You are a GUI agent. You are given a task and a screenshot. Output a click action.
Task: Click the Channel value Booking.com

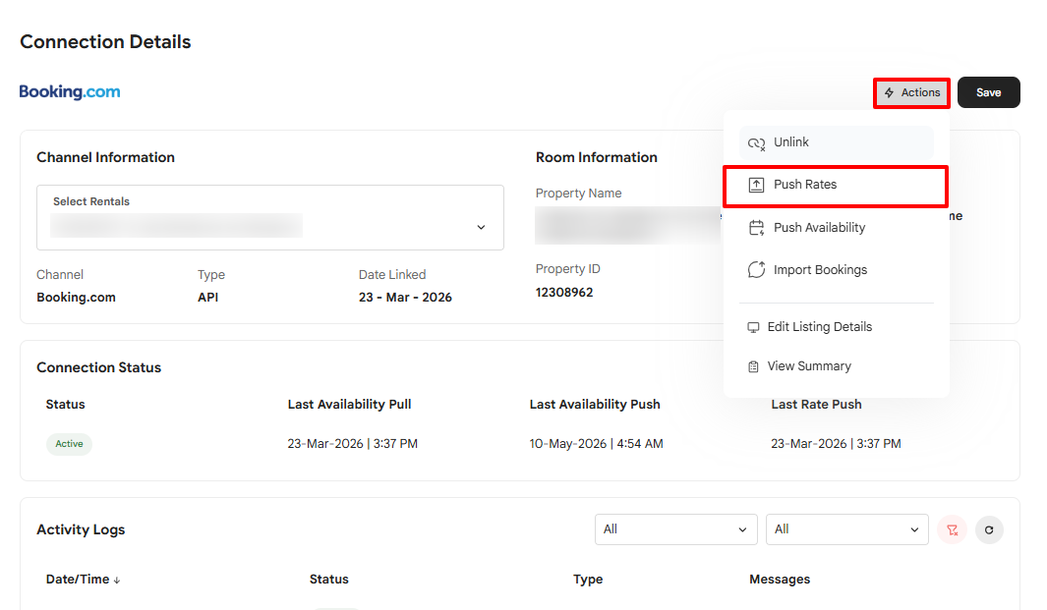click(76, 298)
